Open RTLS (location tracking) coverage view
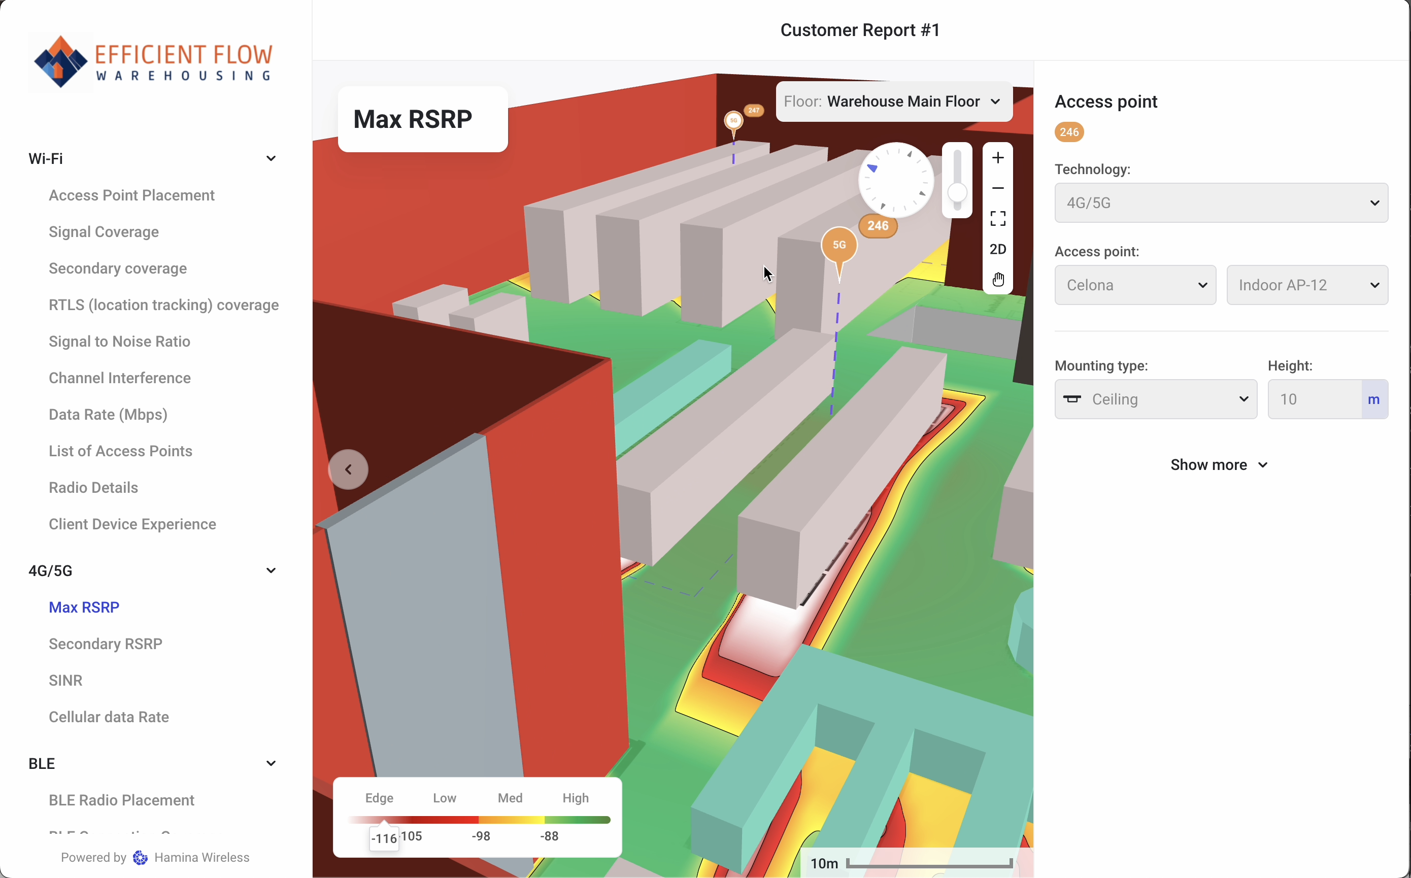Image resolution: width=1411 pixels, height=878 pixels. (x=164, y=305)
